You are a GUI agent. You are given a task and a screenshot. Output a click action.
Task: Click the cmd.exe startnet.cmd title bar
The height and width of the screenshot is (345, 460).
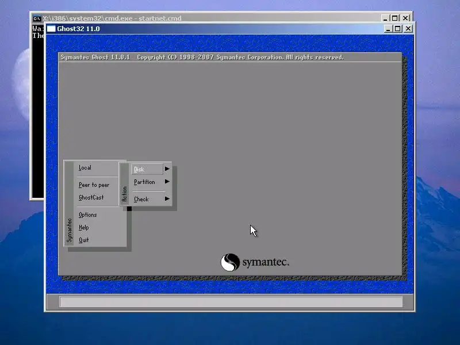click(x=221, y=18)
